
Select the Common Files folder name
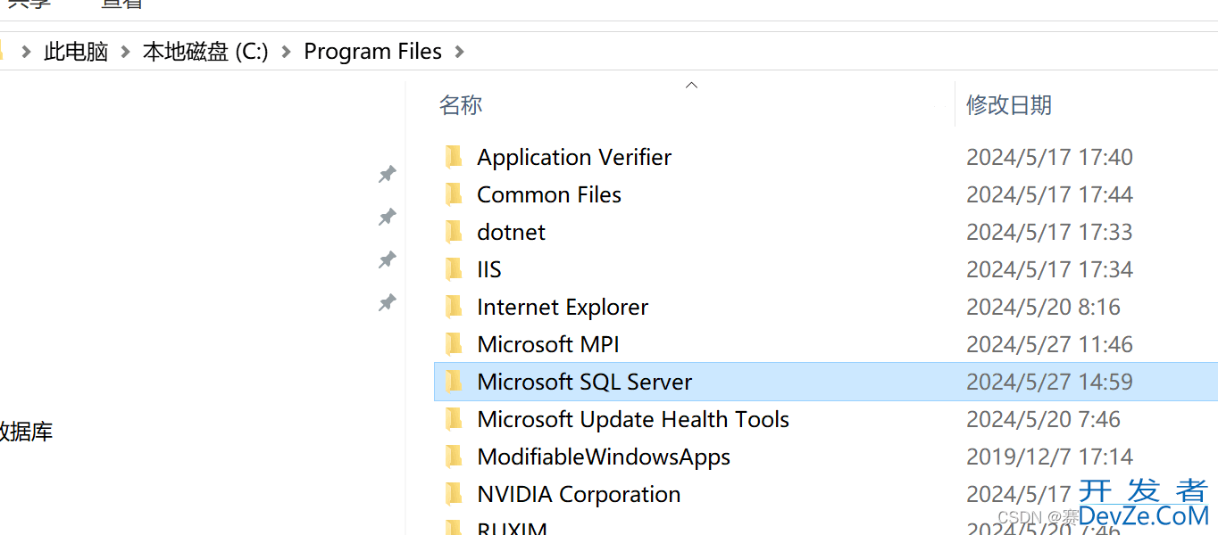pos(549,194)
